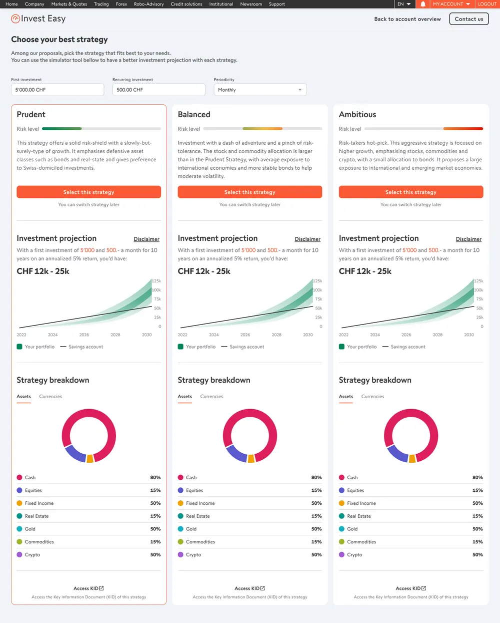Switch Balanced breakdown to Currencies tab
Image resolution: width=500 pixels, height=623 pixels.
click(x=211, y=397)
